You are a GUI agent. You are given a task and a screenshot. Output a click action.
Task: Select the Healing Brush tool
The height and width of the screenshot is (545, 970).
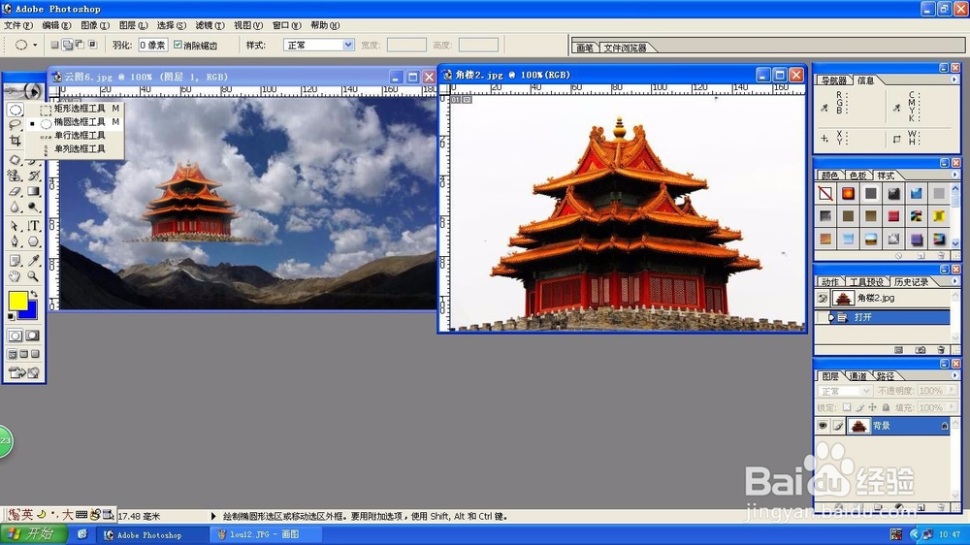click(16, 160)
